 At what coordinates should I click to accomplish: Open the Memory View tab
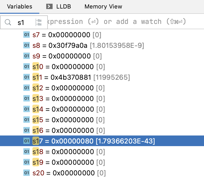point(103,6)
